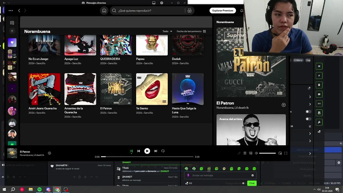Open Amiri Jeans Guaracha album cover
The image size is (343, 193).
click(x=44, y=89)
